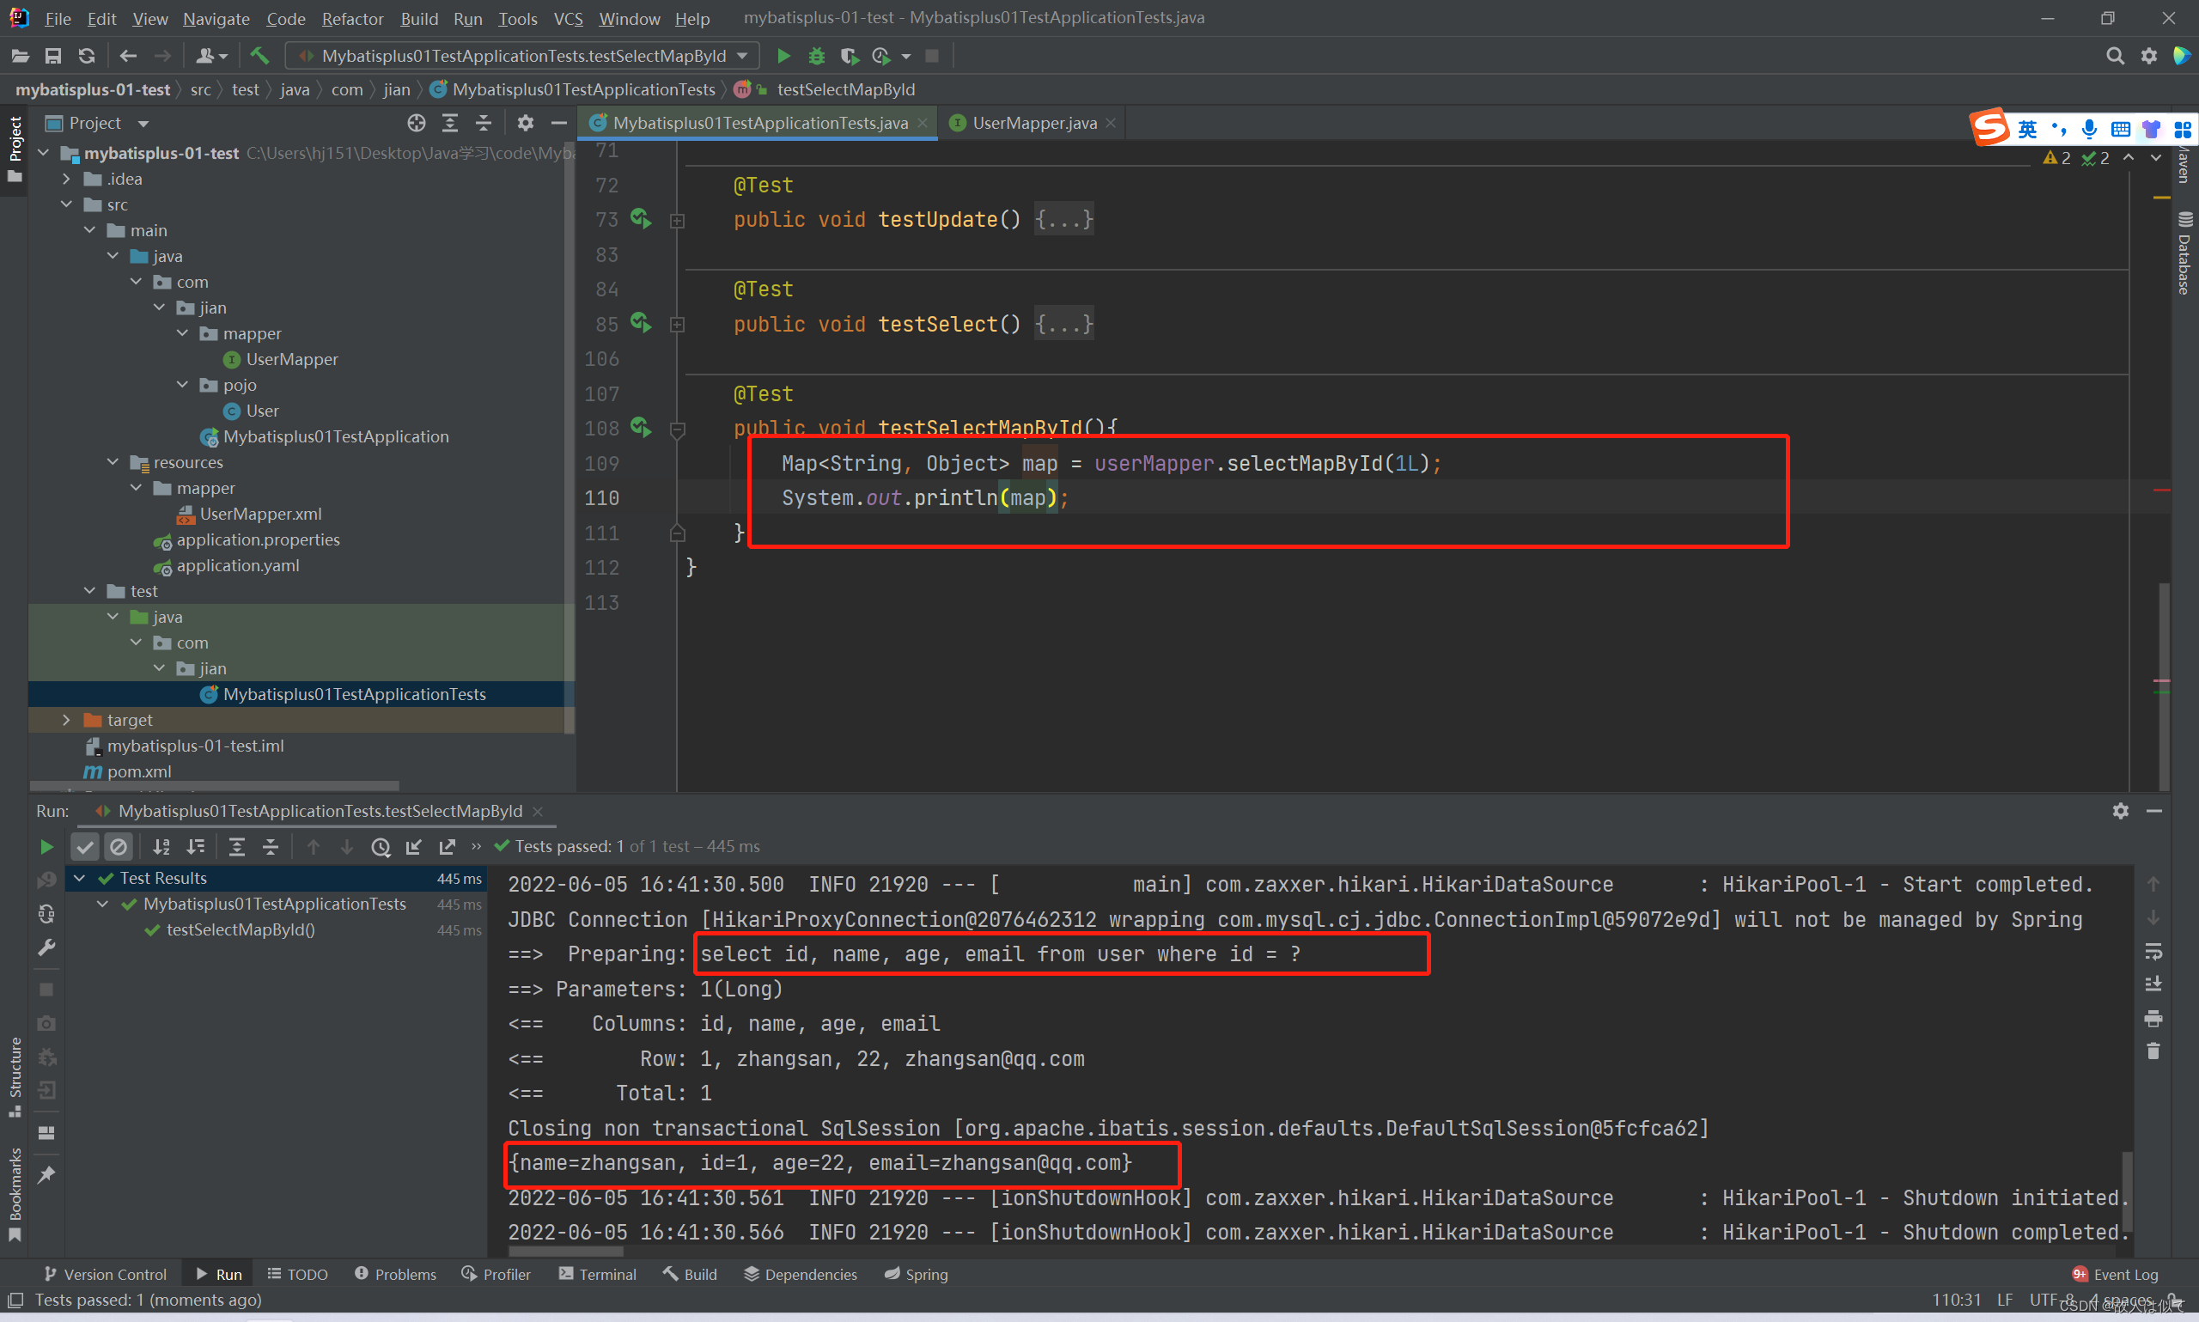The width and height of the screenshot is (2199, 1322).
Task: Click the console horizontal scrollbar thumb
Action: pyautogui.click(x=565, y=1252)
